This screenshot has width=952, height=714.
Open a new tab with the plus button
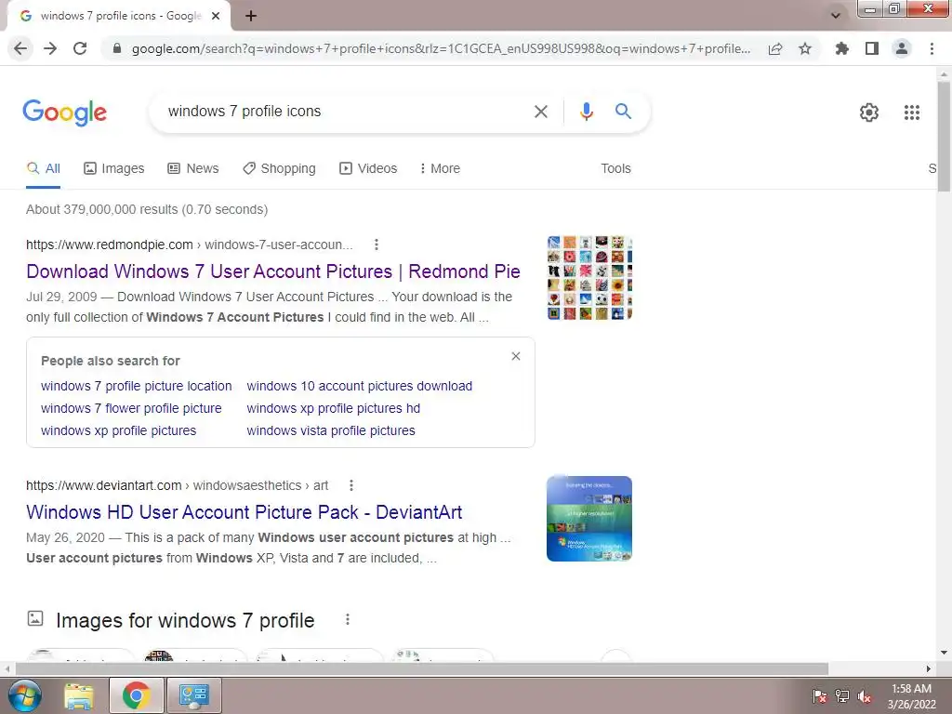(251, 17)
